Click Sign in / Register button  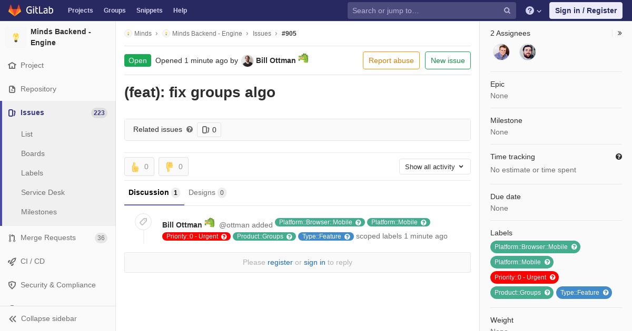click(x=586, y=11)
